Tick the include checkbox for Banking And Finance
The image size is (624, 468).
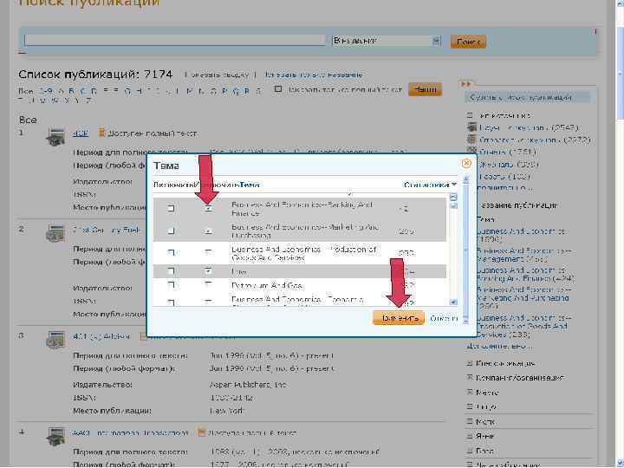click(x=171, y=208)
